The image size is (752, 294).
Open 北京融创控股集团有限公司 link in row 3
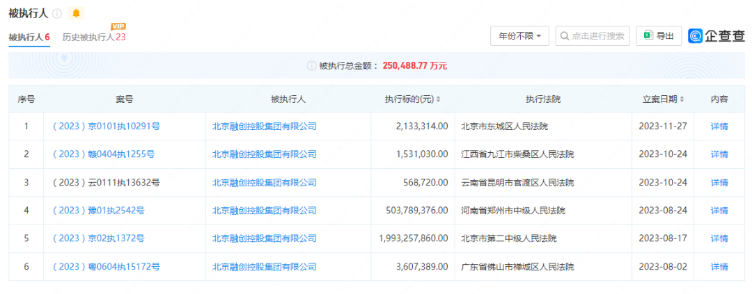(x=264, y=183)
